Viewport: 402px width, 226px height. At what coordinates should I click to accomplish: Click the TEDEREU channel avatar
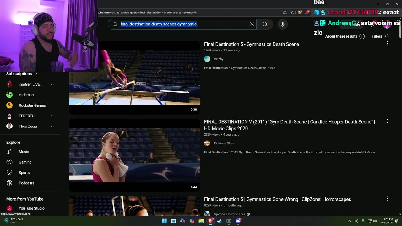(x=9, y=116)
